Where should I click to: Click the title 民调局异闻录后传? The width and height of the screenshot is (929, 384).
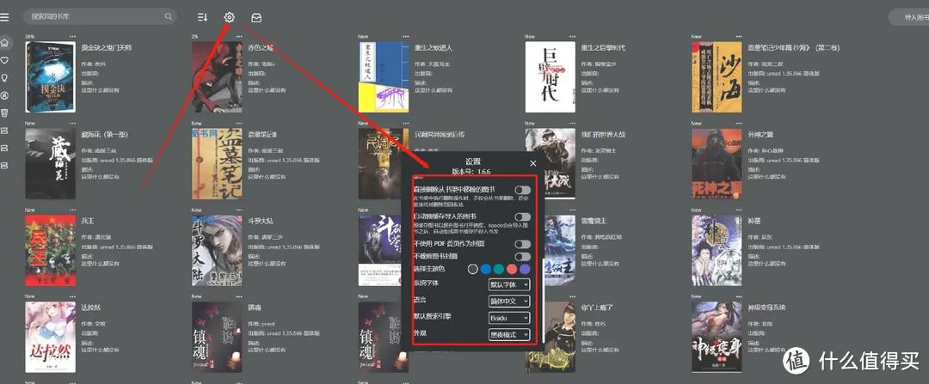click(x=440, y=134)
